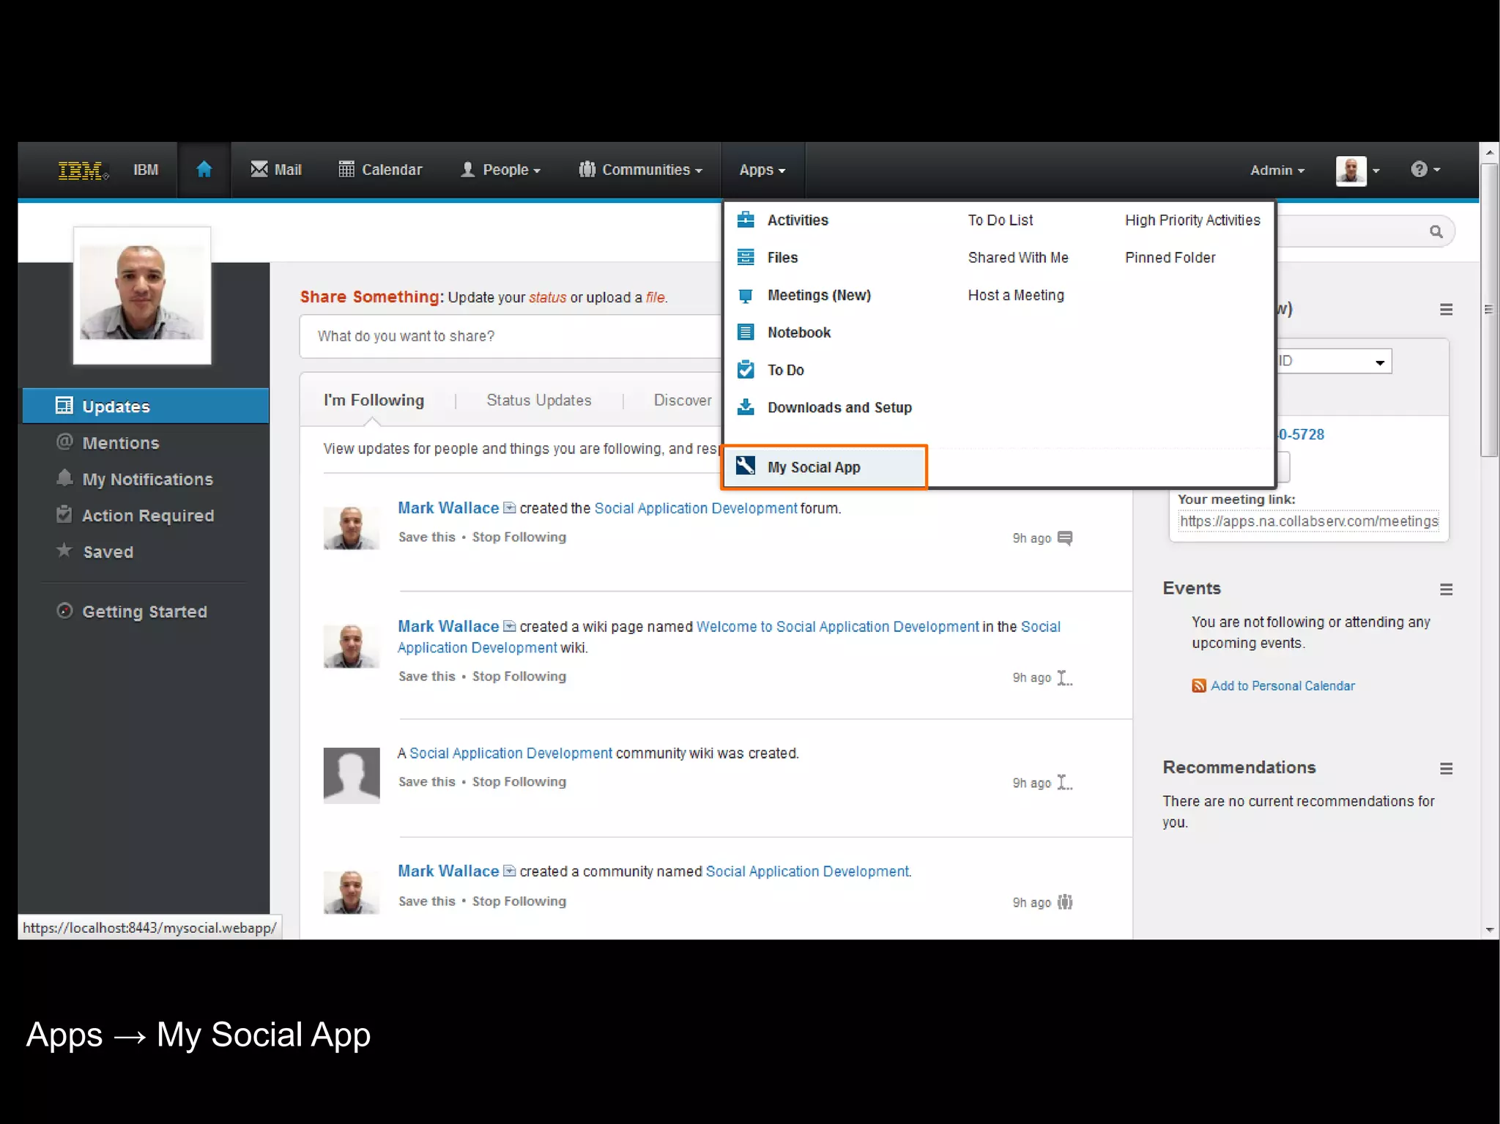Open Pinned Folder link
This screenshot has width=1500, height=1124.
pos(1170,258)
